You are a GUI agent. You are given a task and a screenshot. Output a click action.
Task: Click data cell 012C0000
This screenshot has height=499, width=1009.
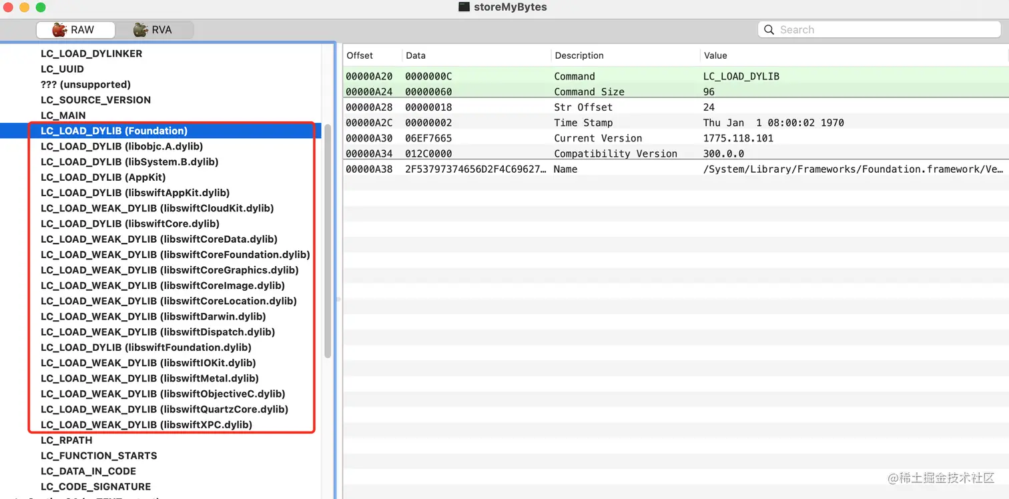click(x=428, y=153)
